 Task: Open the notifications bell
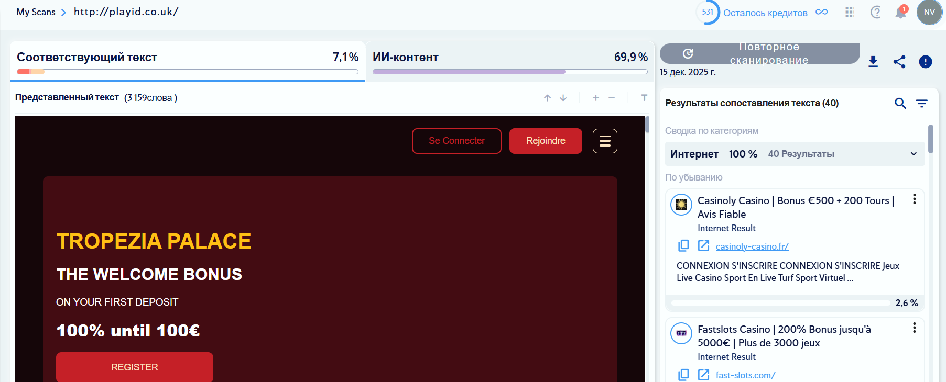pyautogui.click(x=901, y=12)
